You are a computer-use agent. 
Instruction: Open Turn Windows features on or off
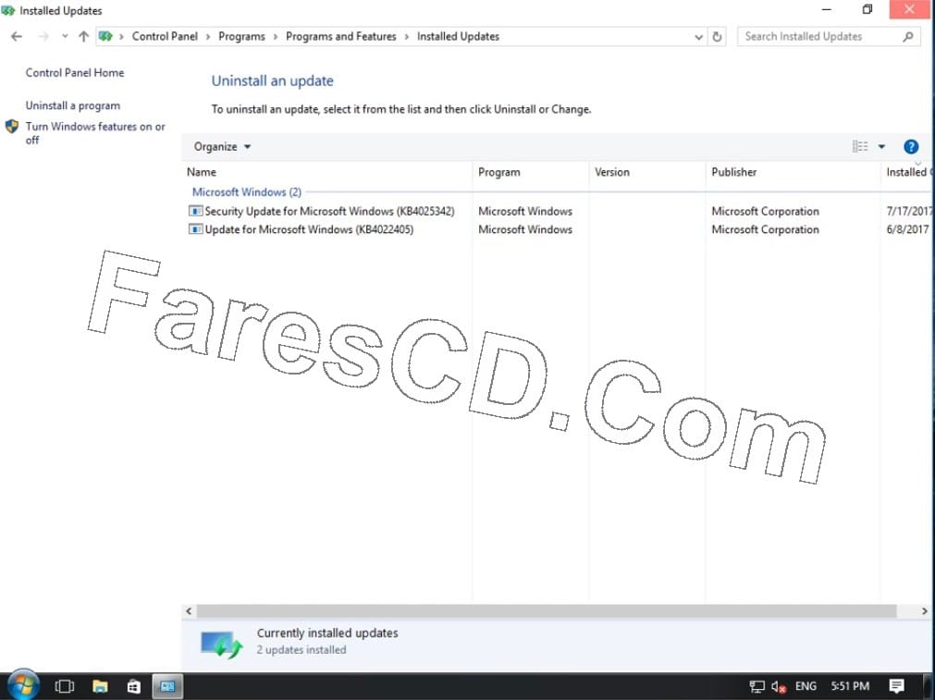(x=95, y=133)
